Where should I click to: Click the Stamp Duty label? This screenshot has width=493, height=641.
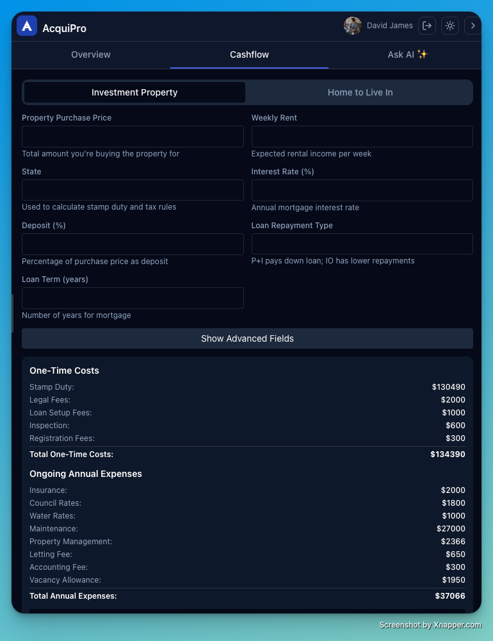click(52, 387)
